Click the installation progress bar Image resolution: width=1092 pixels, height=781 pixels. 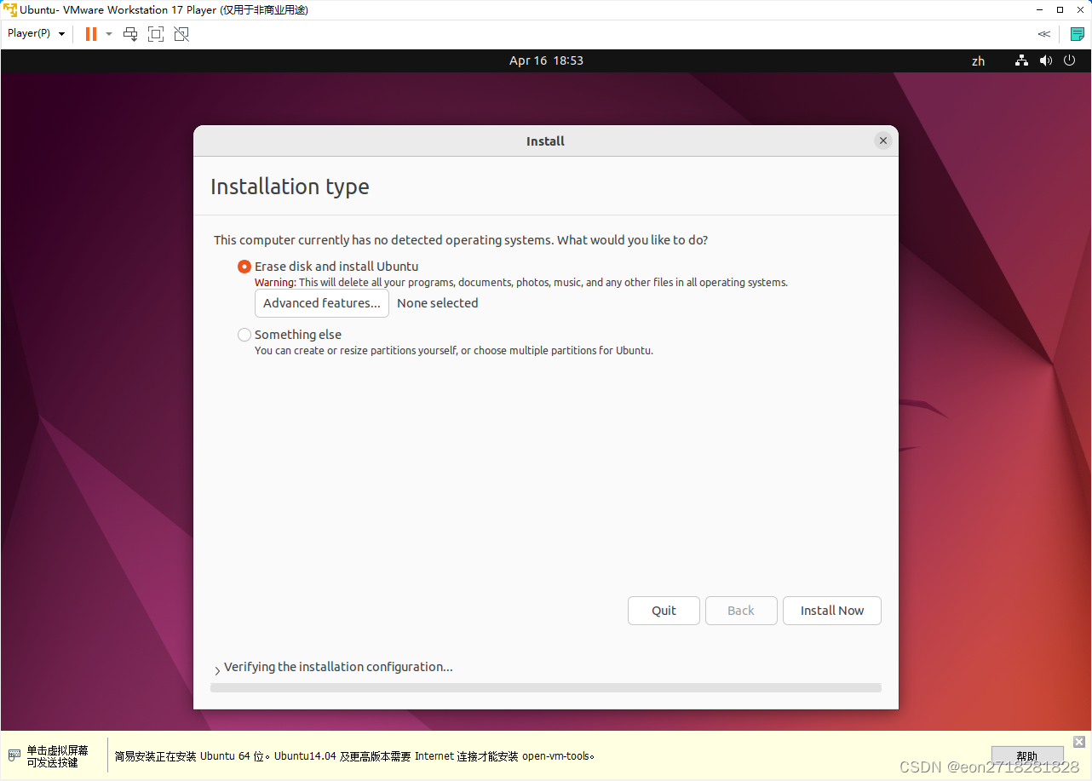(546, 687)
